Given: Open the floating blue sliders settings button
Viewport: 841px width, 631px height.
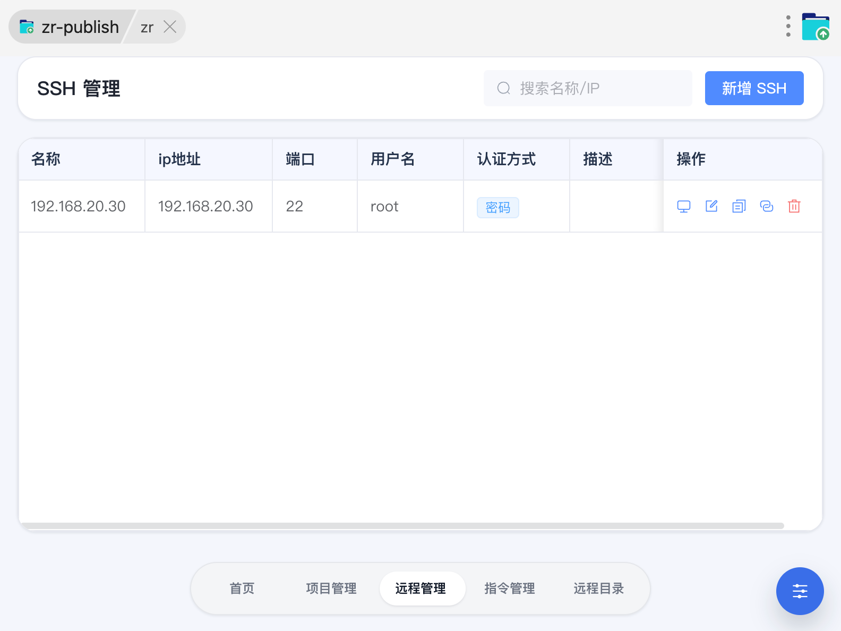Looking at the screenshot, I should pos(800,591).
